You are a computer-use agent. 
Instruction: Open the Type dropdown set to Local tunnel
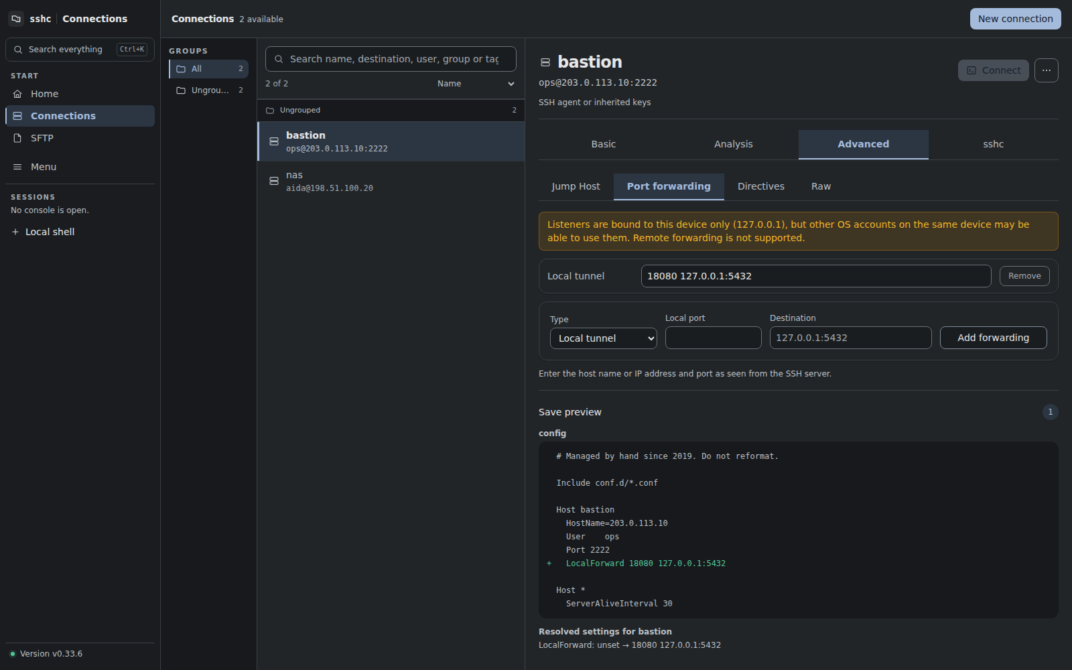pyautogui.click(x=604, y=338)
